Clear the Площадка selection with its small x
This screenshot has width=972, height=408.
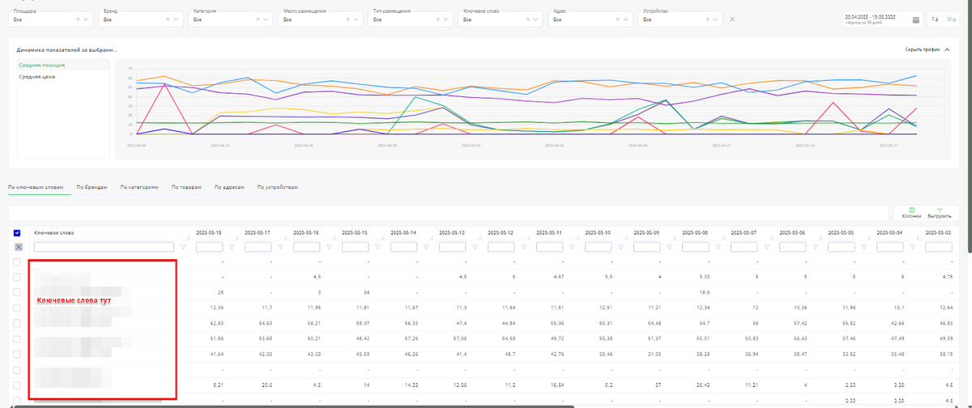point(79,19)
